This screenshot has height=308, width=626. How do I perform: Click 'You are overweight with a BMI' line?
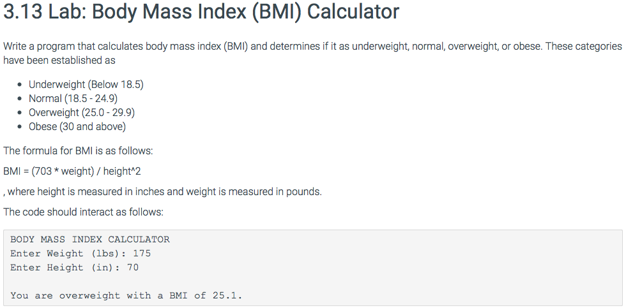click(126, 296)
